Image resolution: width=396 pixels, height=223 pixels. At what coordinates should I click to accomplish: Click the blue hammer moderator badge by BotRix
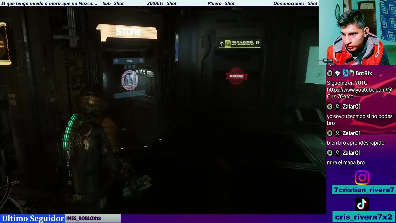click(x=345, y=73)
